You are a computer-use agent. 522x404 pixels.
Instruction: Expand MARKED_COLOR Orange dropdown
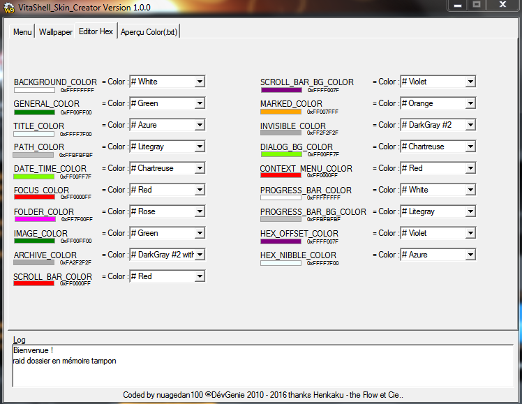pos(470,103)
